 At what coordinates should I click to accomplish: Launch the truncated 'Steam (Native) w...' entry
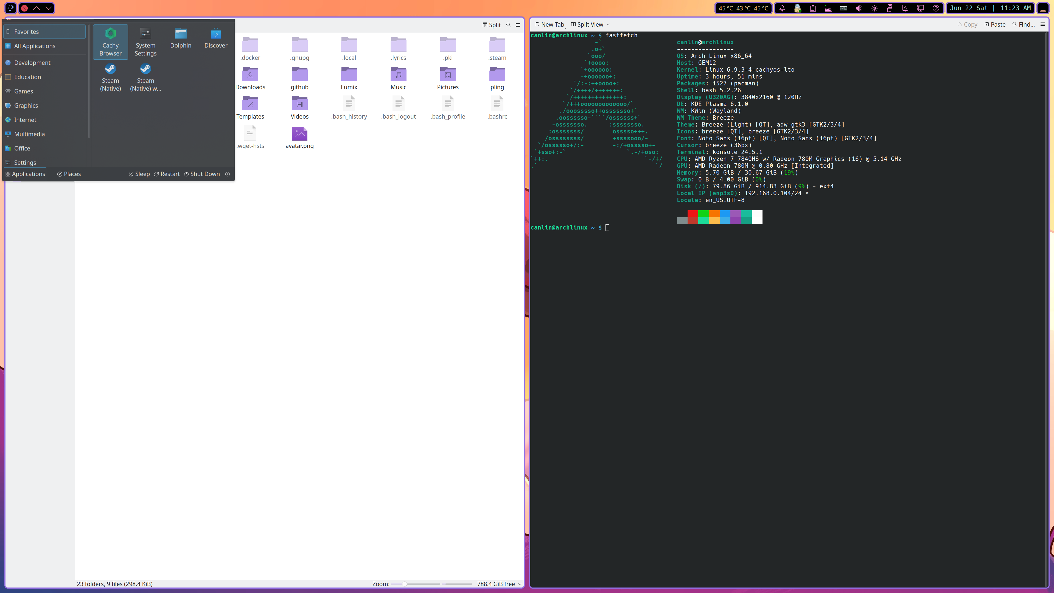coord(145,77)
